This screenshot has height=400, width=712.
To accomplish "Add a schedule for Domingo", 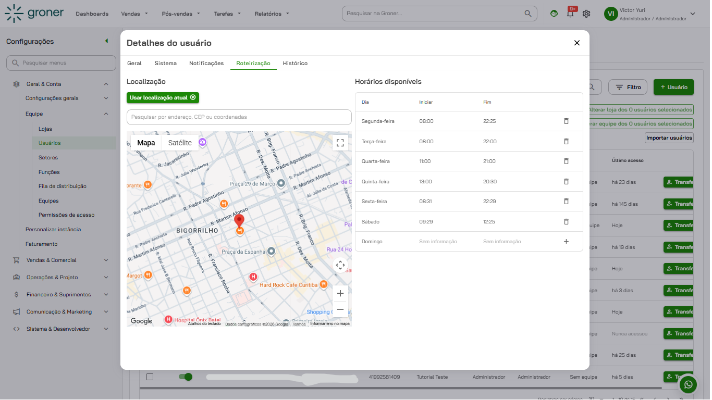I will pos(566,242).
